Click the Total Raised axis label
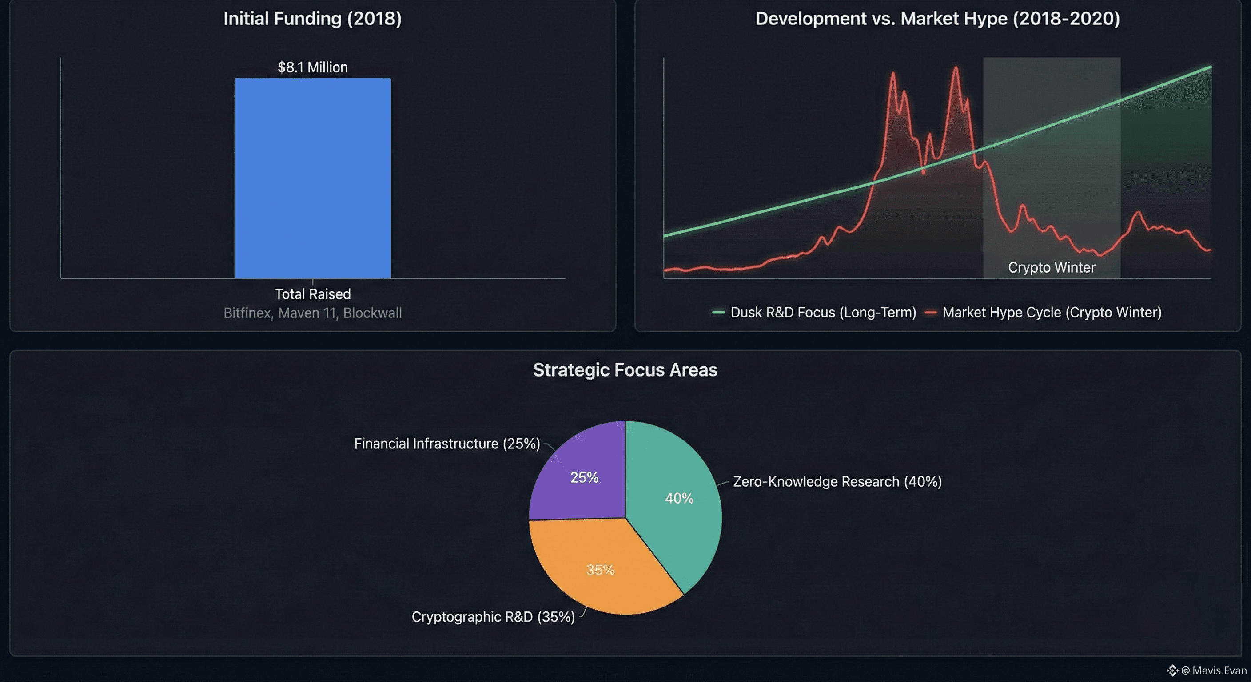 click(x=312, y=294)
